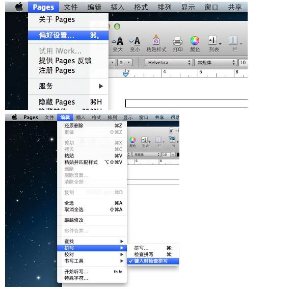
Task: Open the Helvetica font family dropdown
Action: tap(169, 63)
